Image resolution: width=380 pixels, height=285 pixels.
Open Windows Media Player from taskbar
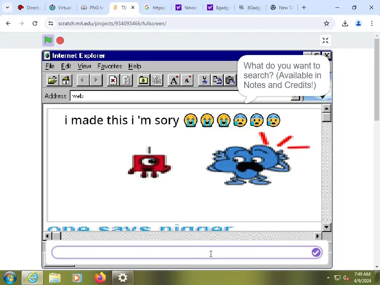[x=77, y=278]
